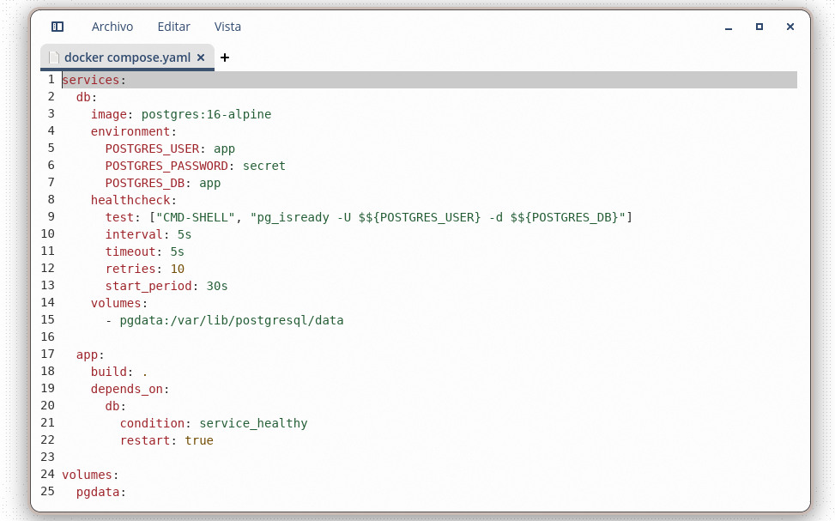Viewport: 835px width, 521px height.
Task: Click the file icon on the tab
Action: point(53,58)
